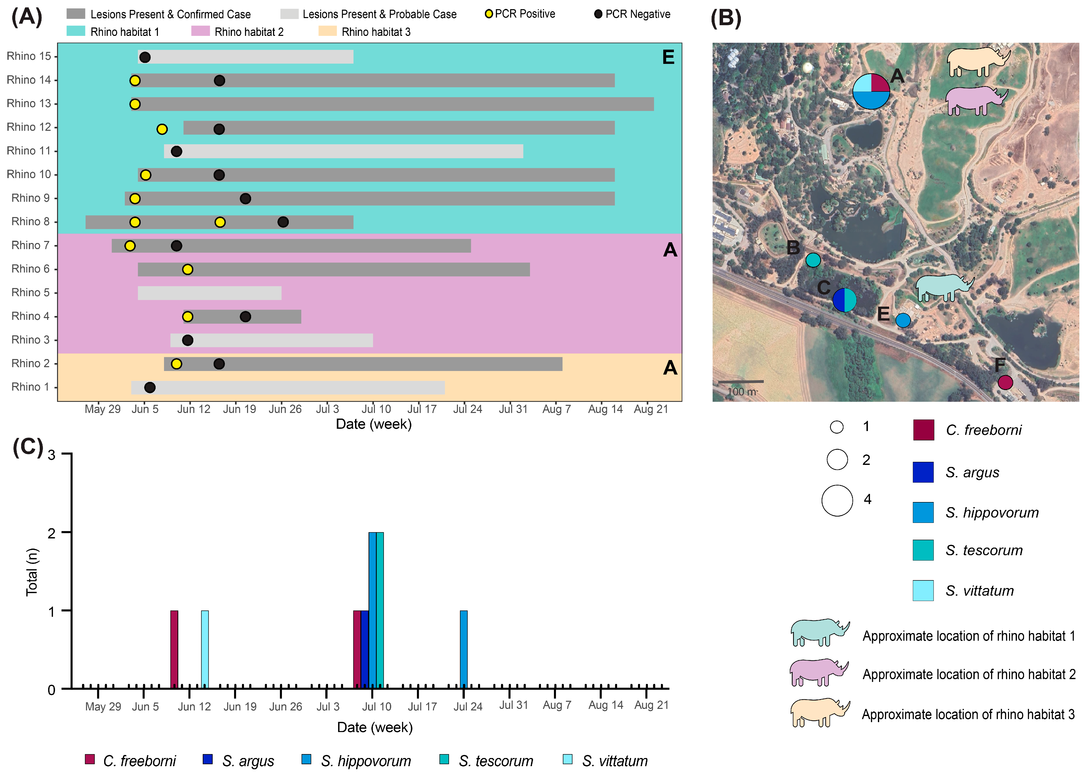Click the S. argus label under chart C
Screen dimensions: 1088x772
[x=248, y=761]
